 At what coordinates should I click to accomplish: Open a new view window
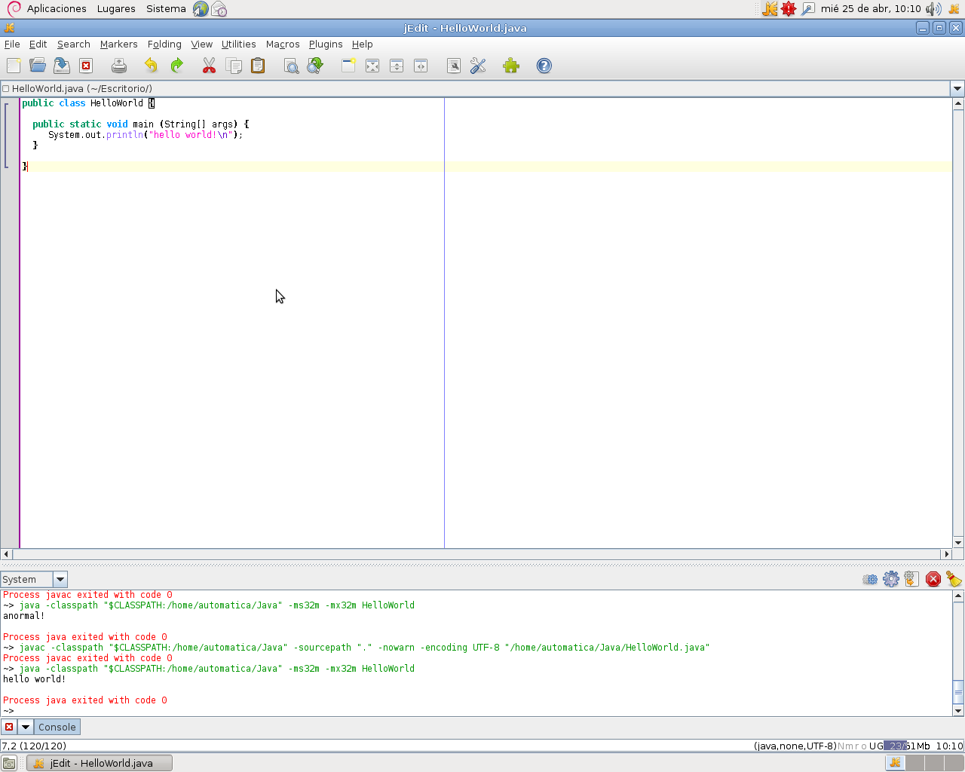(348, 66)
